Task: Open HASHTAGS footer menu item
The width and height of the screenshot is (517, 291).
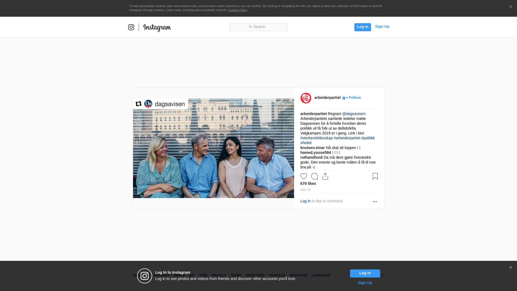Action: [x=298, y=275]
